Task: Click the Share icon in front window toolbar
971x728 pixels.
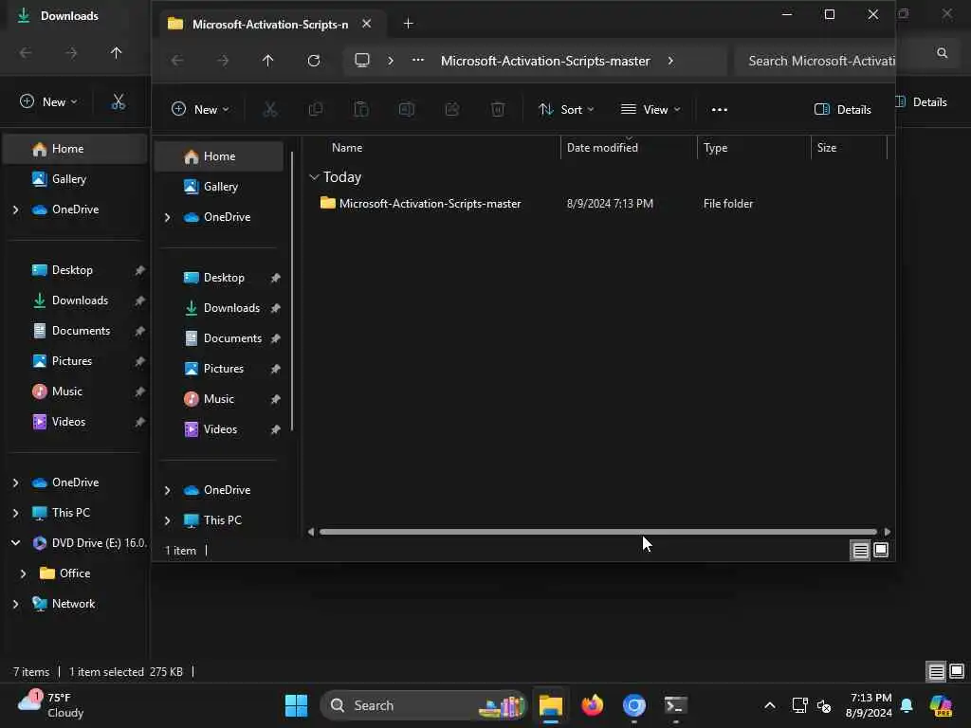Action: coord(452,110)
